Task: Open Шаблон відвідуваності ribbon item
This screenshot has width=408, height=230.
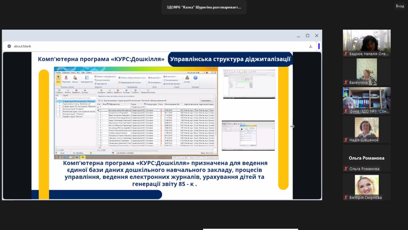Action: 105,76
